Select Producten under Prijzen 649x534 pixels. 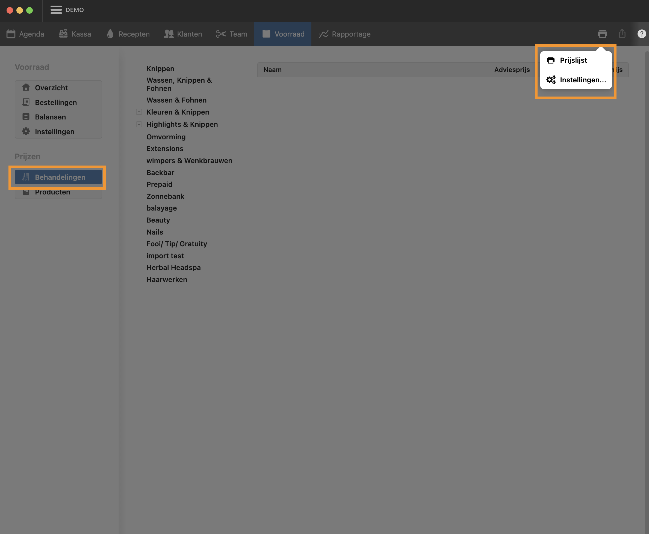52,192
